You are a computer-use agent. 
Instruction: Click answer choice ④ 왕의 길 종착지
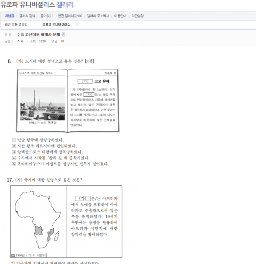50,158
